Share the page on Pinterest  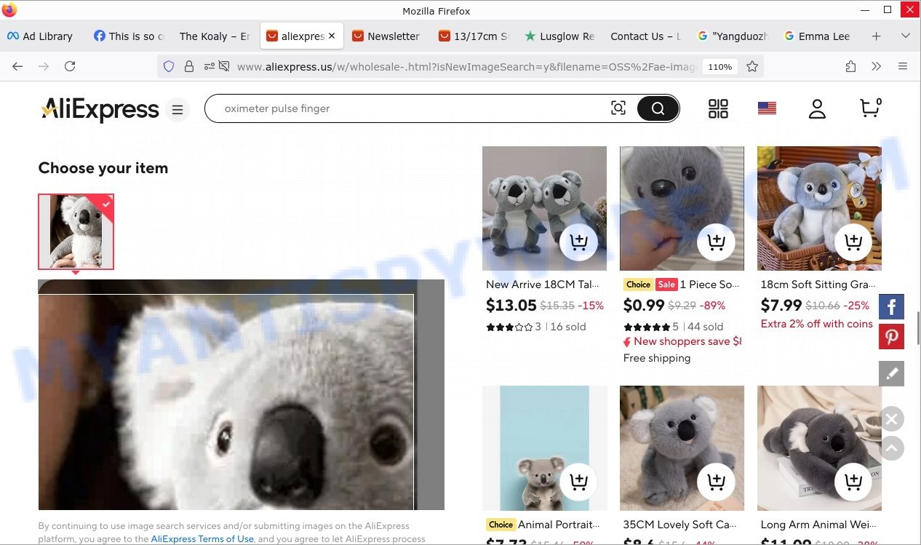[x=892, y=338]
